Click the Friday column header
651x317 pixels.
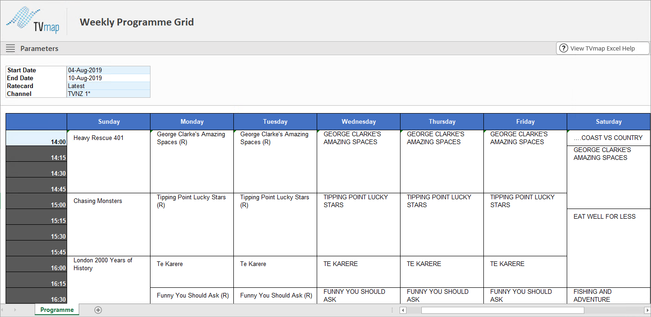(x=526, y=121)
